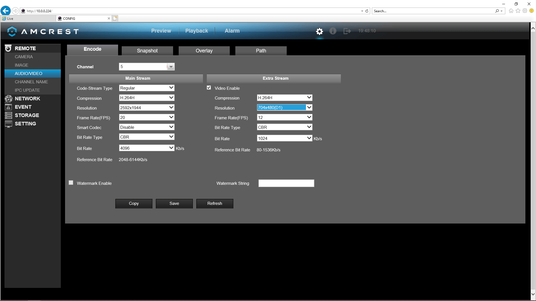Click the STORAGE section icon
Viewport: 536px width, 301px height.
coord(8,115)
